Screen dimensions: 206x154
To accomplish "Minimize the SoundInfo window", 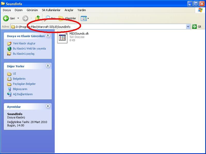I will click(190, 4).
